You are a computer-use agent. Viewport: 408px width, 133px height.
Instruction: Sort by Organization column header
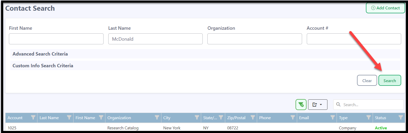[x=119, y=118]
